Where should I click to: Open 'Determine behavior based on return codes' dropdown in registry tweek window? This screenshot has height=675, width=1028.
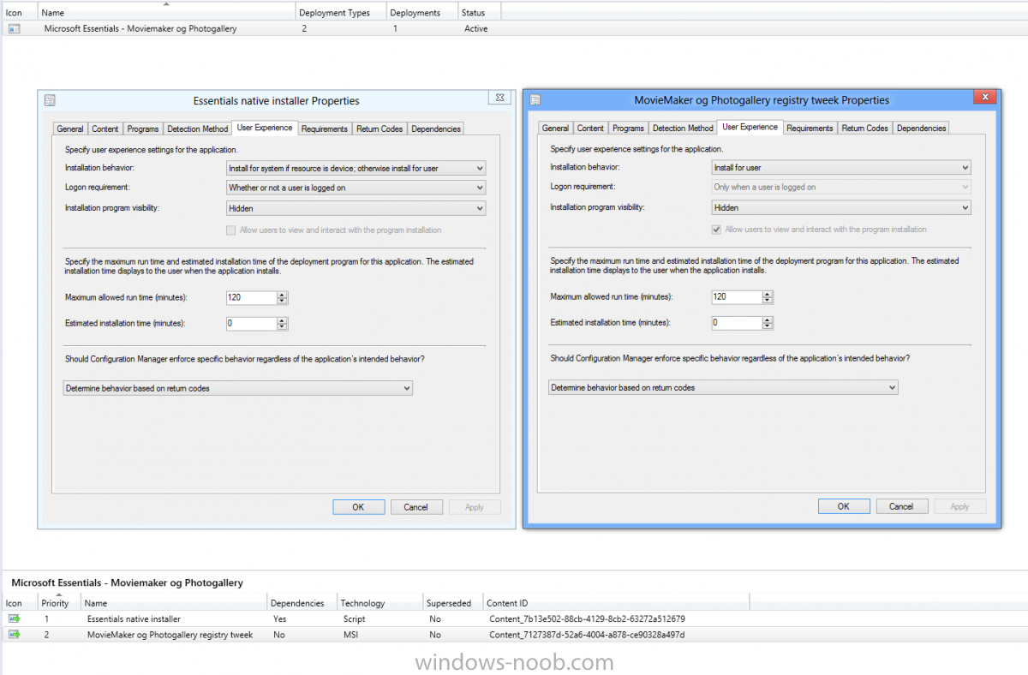[723, 388]
